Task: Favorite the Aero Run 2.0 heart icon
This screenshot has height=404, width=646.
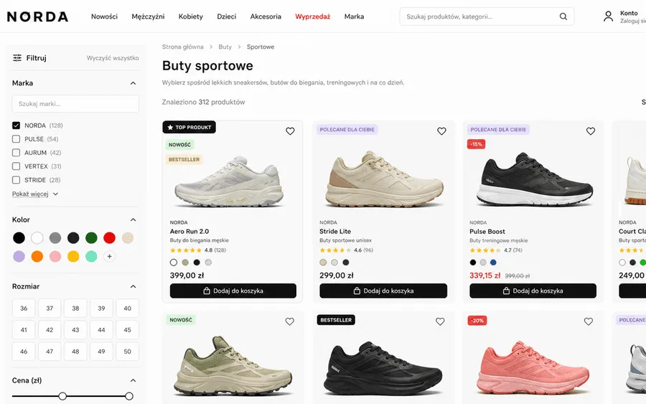Action: click(290, 131)
